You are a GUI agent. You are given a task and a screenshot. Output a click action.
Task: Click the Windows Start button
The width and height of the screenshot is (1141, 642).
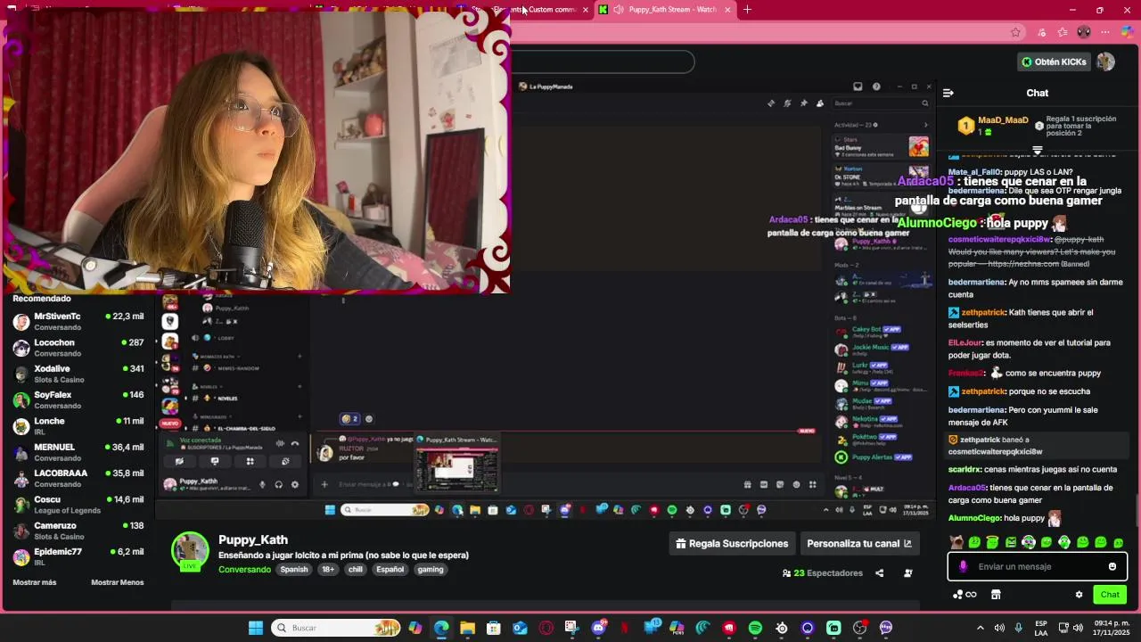(x=256, y=628)
